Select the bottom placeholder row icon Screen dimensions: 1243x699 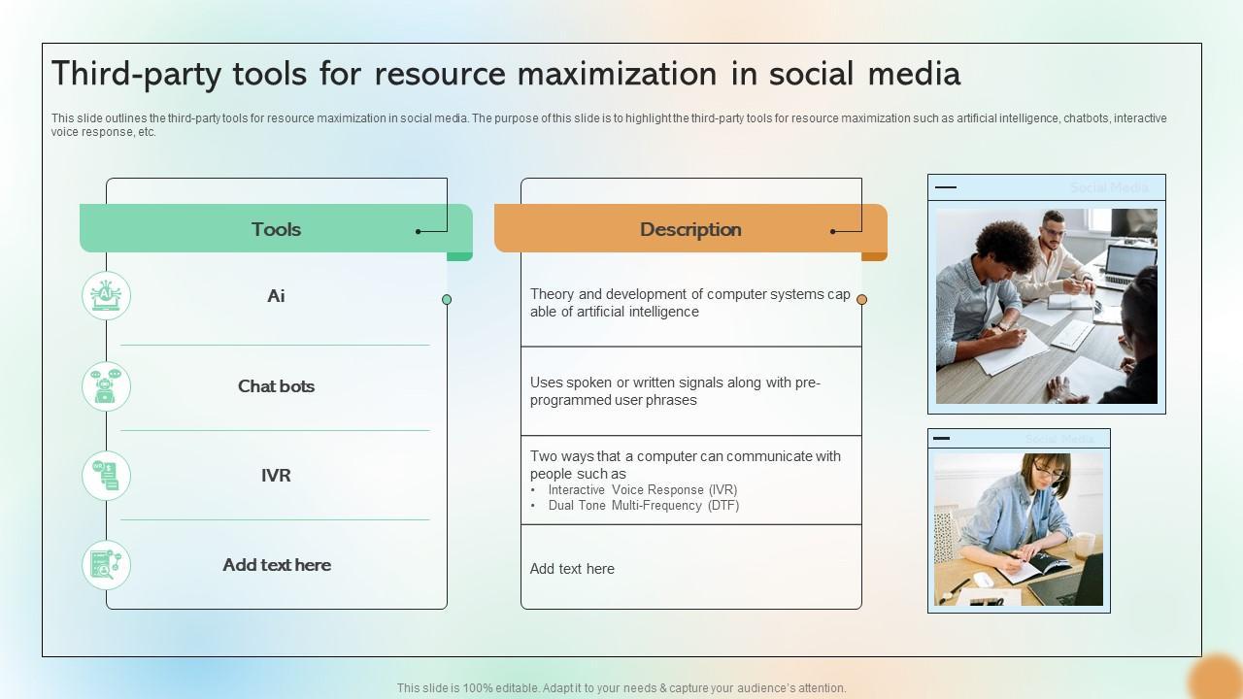(106, 565)
